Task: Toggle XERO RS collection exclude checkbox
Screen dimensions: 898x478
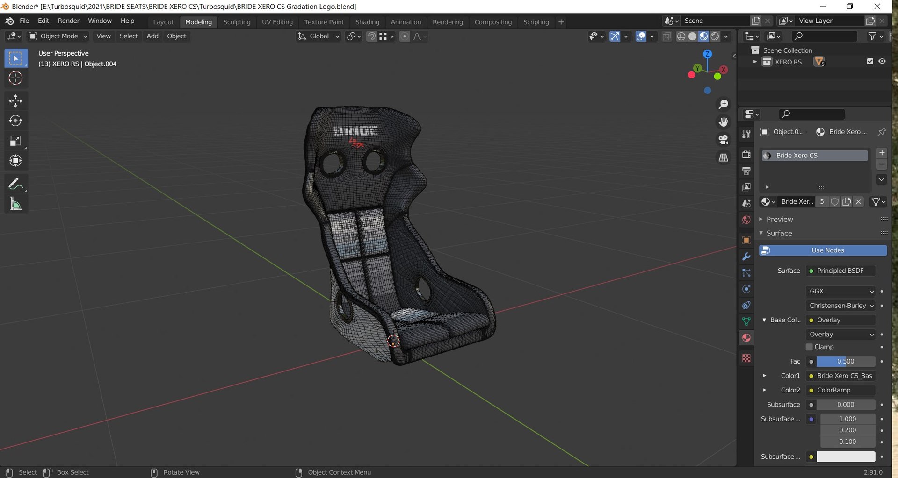Action: tap(870, 62)
